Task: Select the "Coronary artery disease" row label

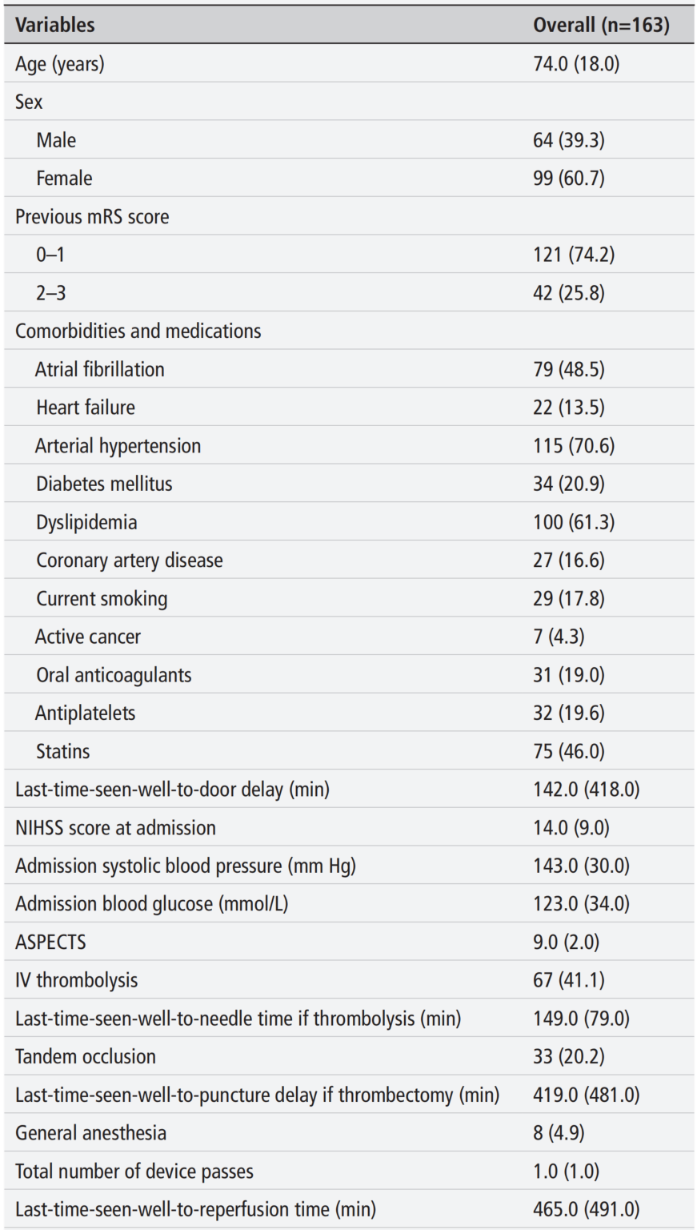Action: pos(130,560)
